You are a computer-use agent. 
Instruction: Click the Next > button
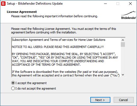point(100,100)
